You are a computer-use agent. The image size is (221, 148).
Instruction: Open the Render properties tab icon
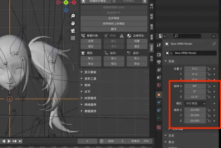click(159, 54)
